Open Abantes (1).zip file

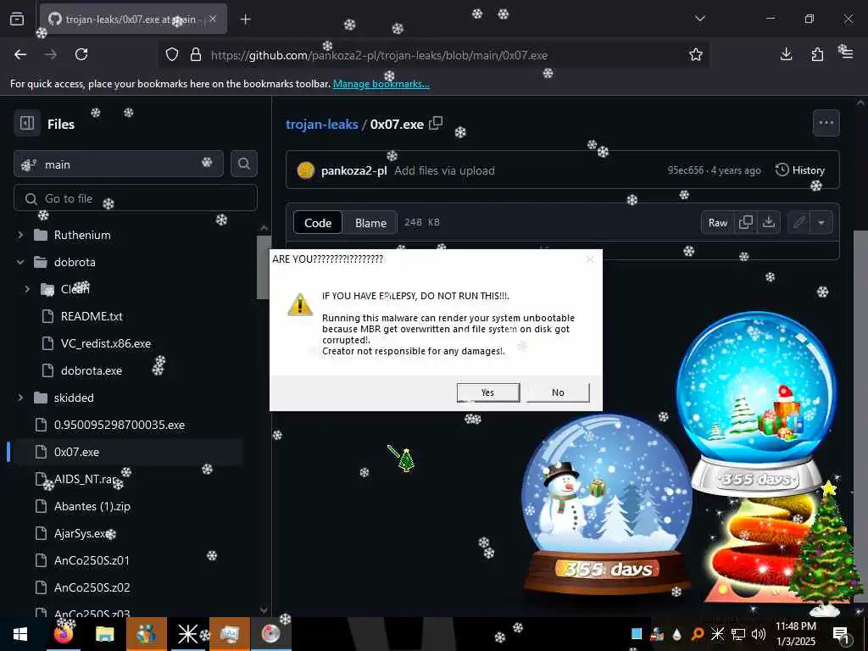(x=92, y=506)
